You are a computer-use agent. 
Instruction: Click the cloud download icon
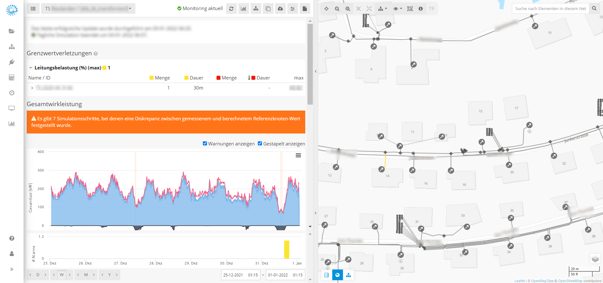(280, 9)
